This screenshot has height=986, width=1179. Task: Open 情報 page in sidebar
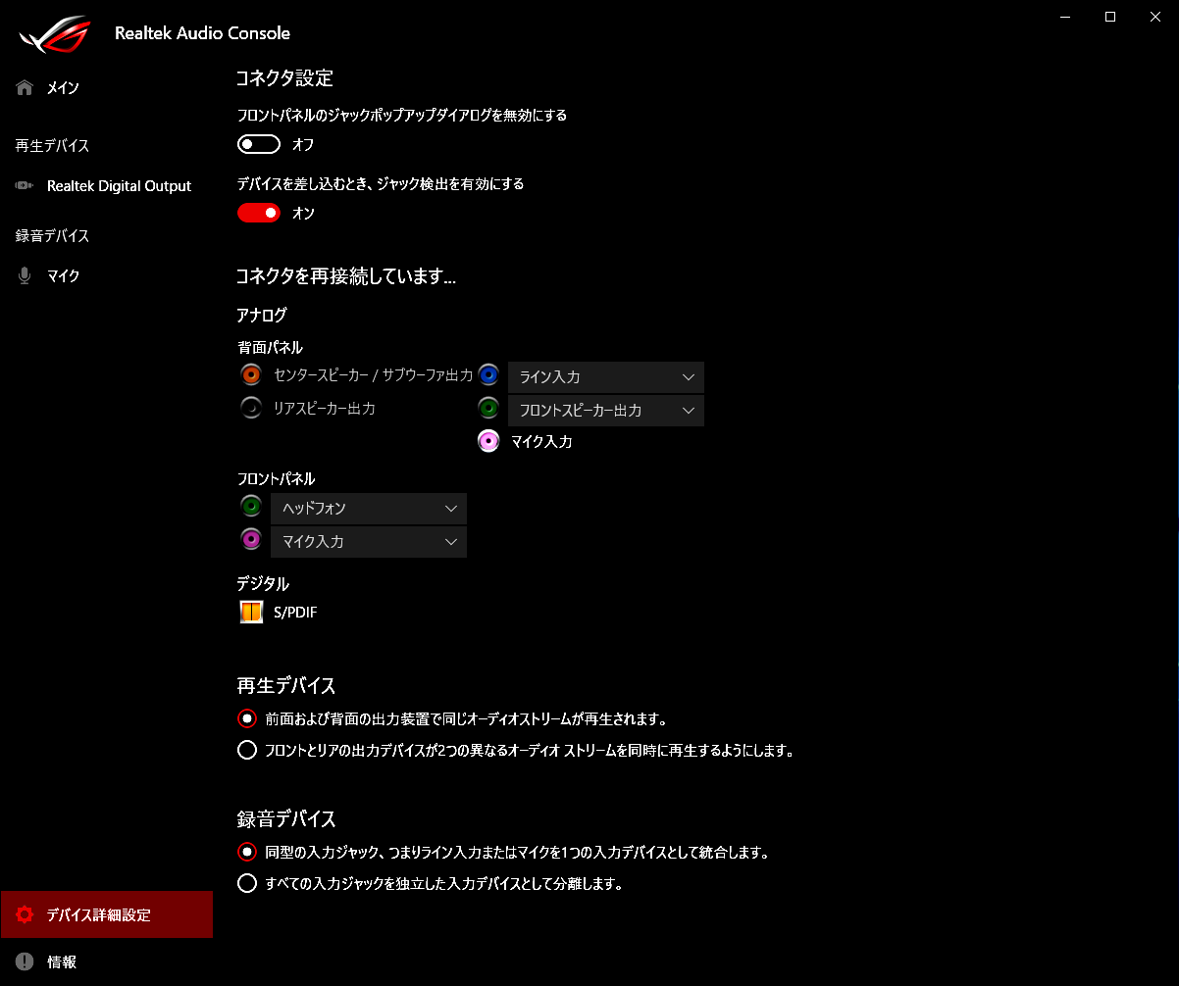tap(106, 962)
